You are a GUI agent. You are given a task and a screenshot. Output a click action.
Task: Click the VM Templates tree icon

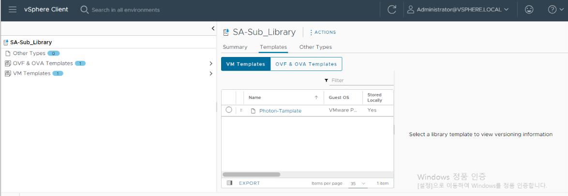pyautogui.click(x=8, y=74)
